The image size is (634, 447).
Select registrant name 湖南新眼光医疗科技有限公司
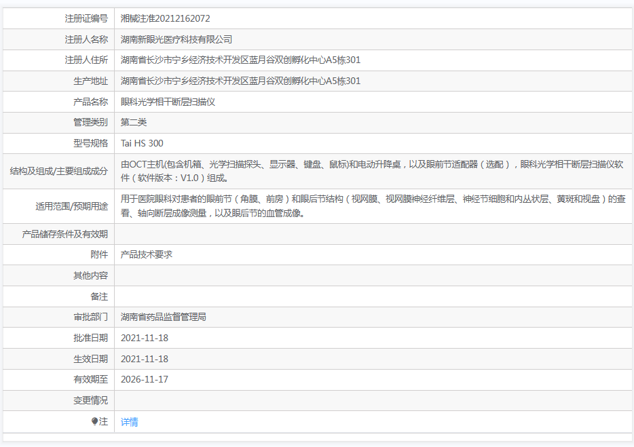point(176,39)
